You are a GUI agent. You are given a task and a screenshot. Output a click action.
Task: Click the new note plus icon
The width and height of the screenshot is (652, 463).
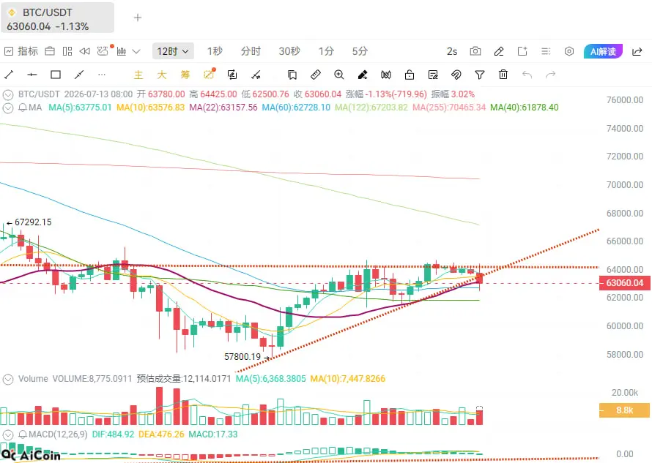[522, 51]
